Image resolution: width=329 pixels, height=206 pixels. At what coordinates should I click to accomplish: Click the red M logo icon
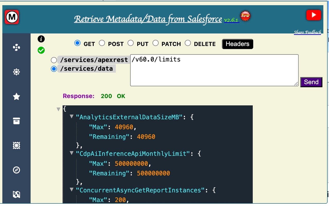point(12,17)
